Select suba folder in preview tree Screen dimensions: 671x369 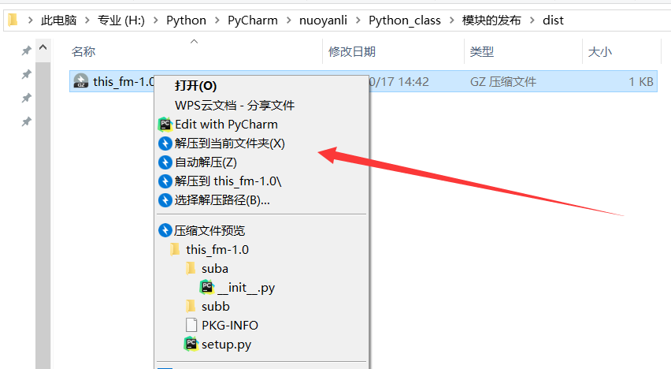[x=215, y=269]
